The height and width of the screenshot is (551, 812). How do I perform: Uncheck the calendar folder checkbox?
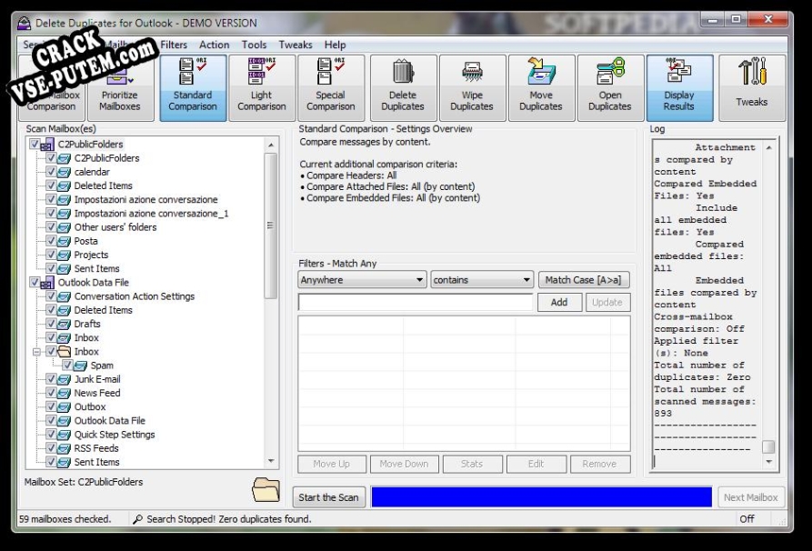51,172
